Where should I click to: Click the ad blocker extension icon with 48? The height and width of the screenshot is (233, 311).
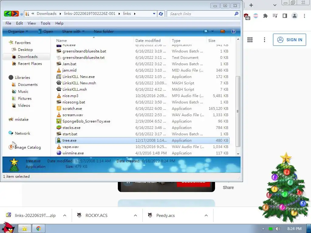pyautogui.click(x=247, y=16)
